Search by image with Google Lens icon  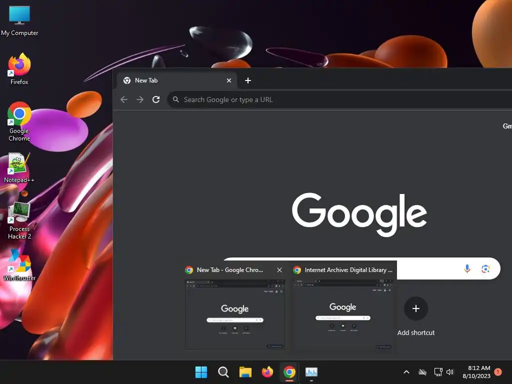(x=485, y=268)
